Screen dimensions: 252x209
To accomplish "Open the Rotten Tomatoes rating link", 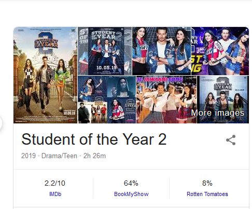I will click(x=207, y=194).
